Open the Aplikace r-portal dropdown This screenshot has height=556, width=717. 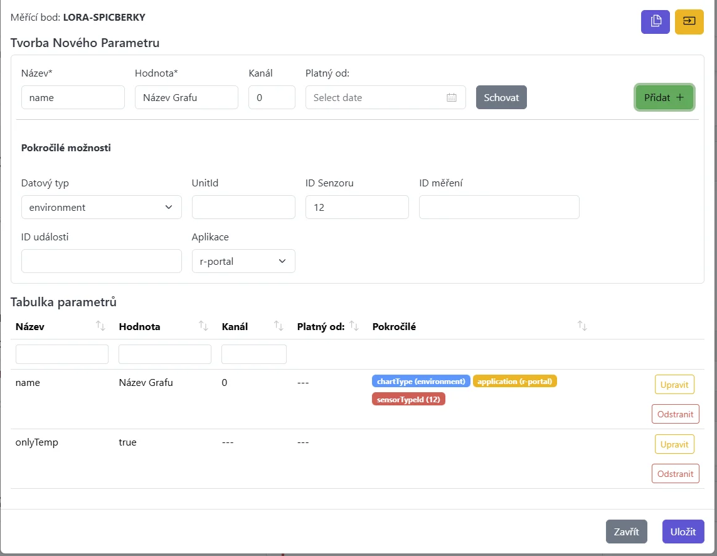point(243,261)
